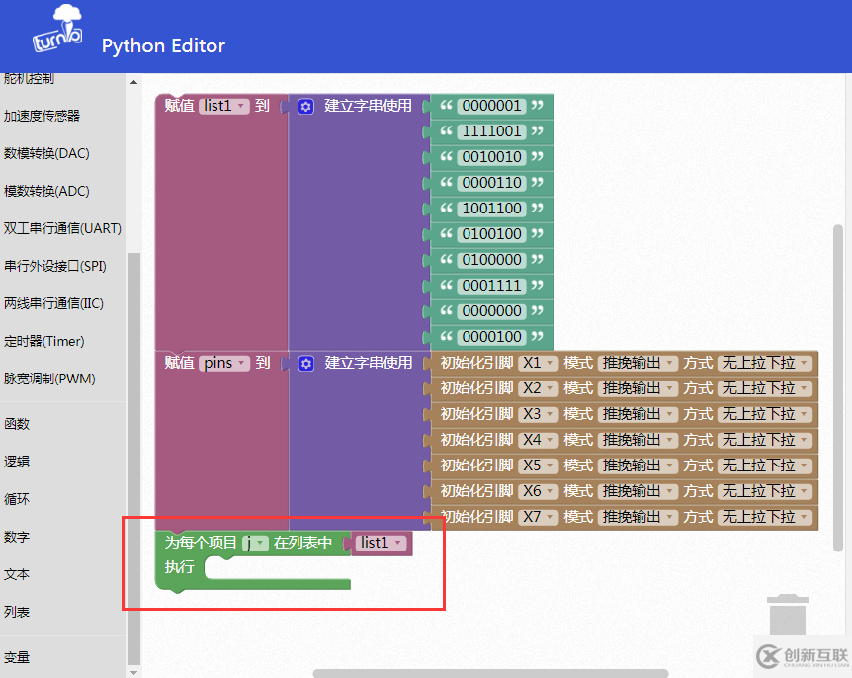
Task: Open 脉宽调制(PWM) category
Action: [49, 379]
